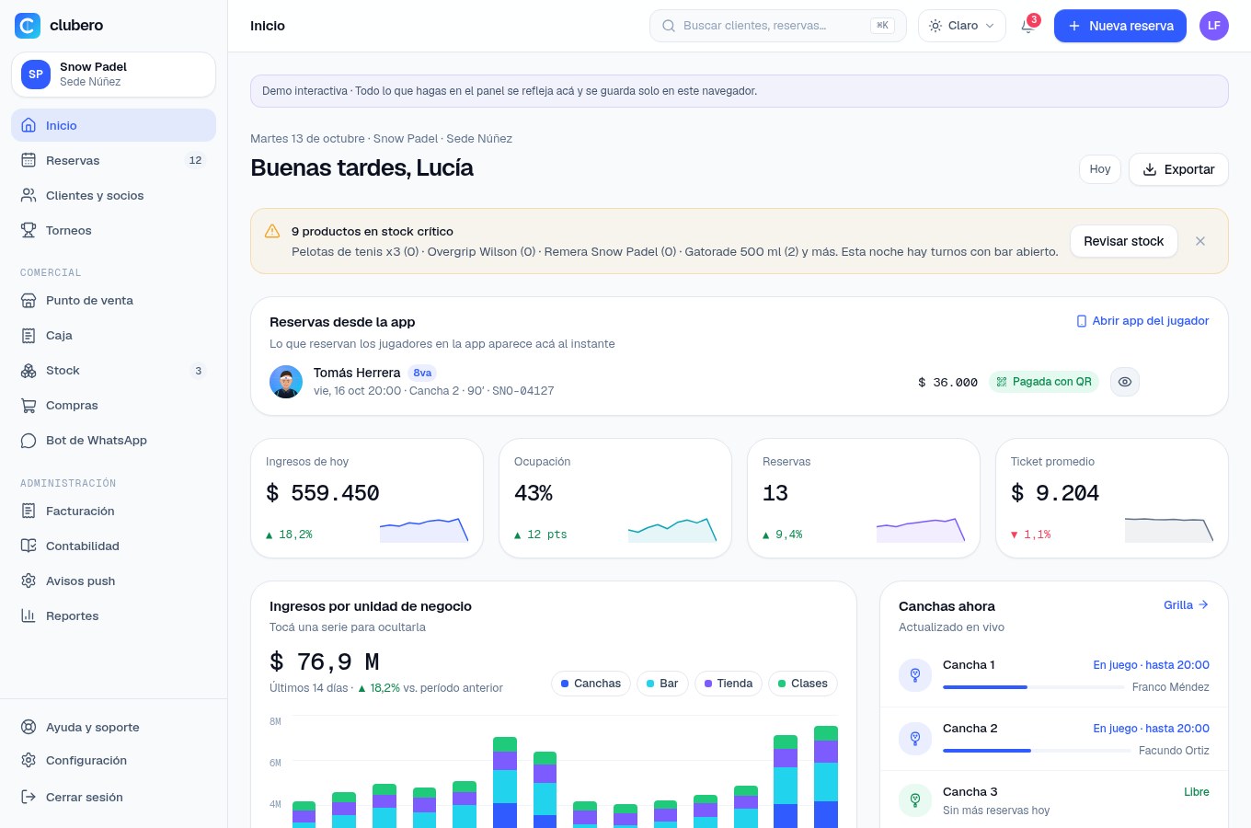
Task: Expand the Claro theme dropdown
Action: (961, 26)
